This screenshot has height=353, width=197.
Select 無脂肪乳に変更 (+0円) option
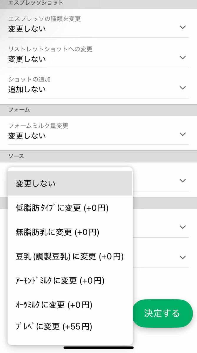(70, 232)
